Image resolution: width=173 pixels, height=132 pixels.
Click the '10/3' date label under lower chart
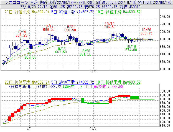[x=93, y=128]
